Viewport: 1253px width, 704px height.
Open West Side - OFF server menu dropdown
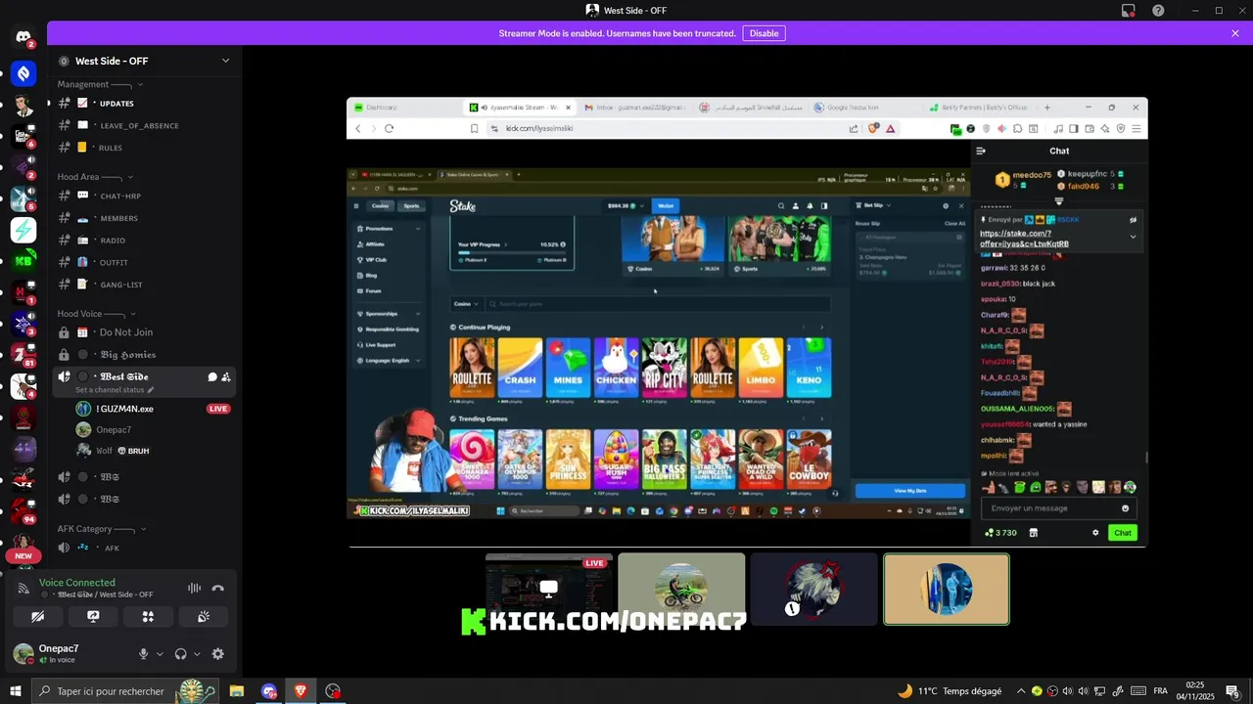225,61
